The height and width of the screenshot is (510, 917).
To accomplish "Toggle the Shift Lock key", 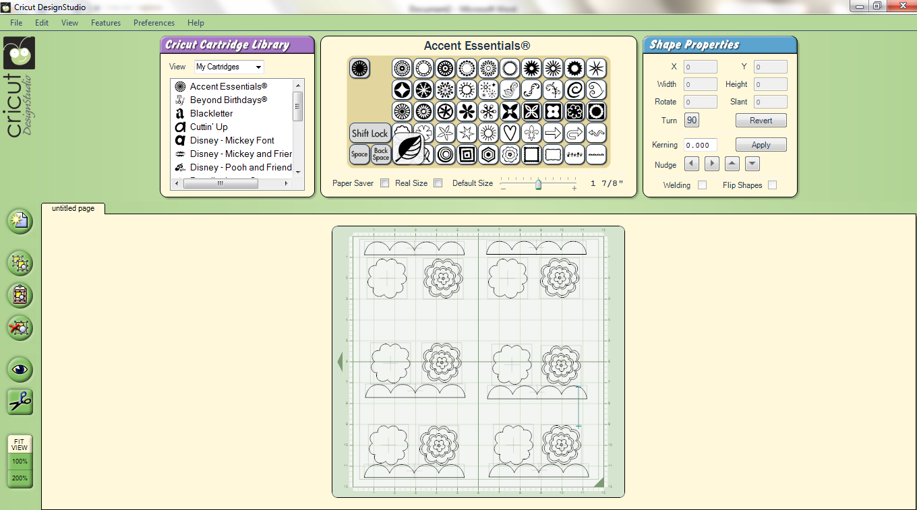I will point(370,133).
